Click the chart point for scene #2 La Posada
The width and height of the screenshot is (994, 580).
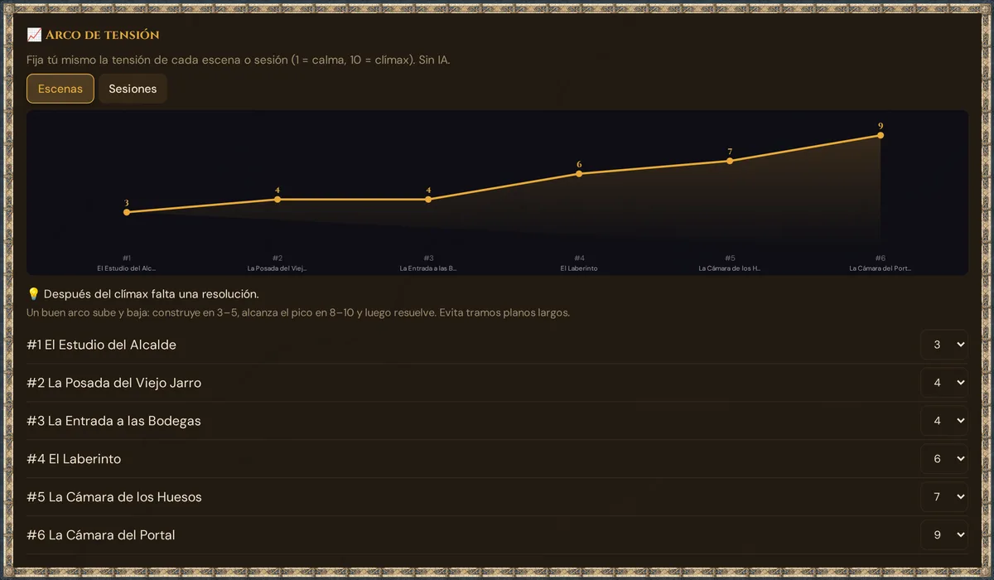tap(277, 199)
